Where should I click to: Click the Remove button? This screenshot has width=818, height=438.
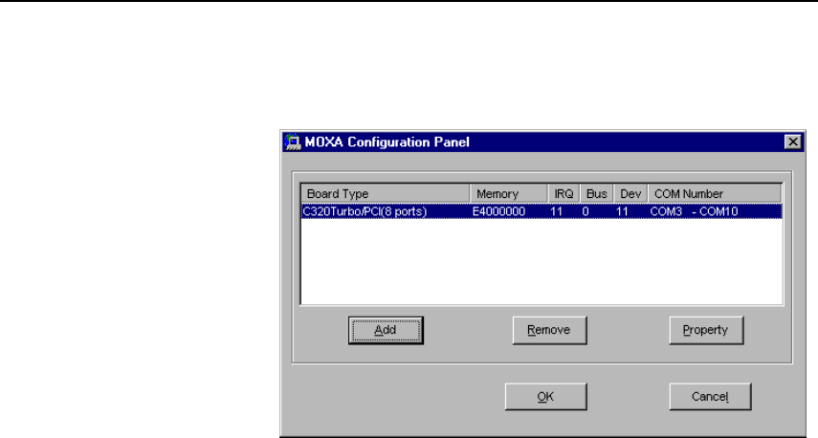coord(549,330)
